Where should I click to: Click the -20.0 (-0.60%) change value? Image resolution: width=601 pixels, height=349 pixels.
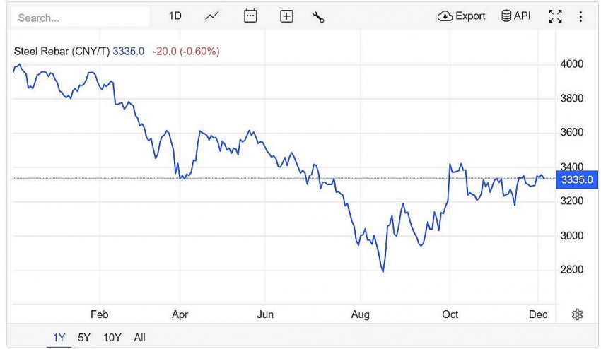[x=186, y=51]
